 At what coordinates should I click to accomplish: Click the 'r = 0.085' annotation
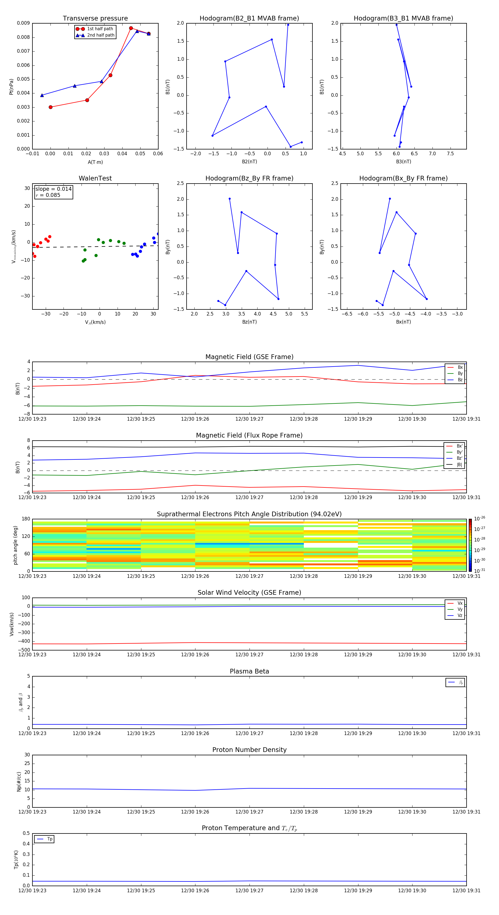click(x=48, y=195)
